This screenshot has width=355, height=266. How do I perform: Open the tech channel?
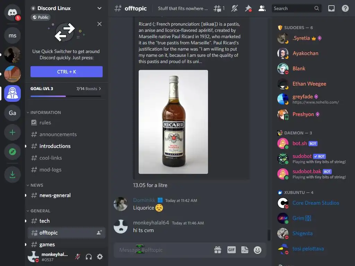tap(67, 221)
